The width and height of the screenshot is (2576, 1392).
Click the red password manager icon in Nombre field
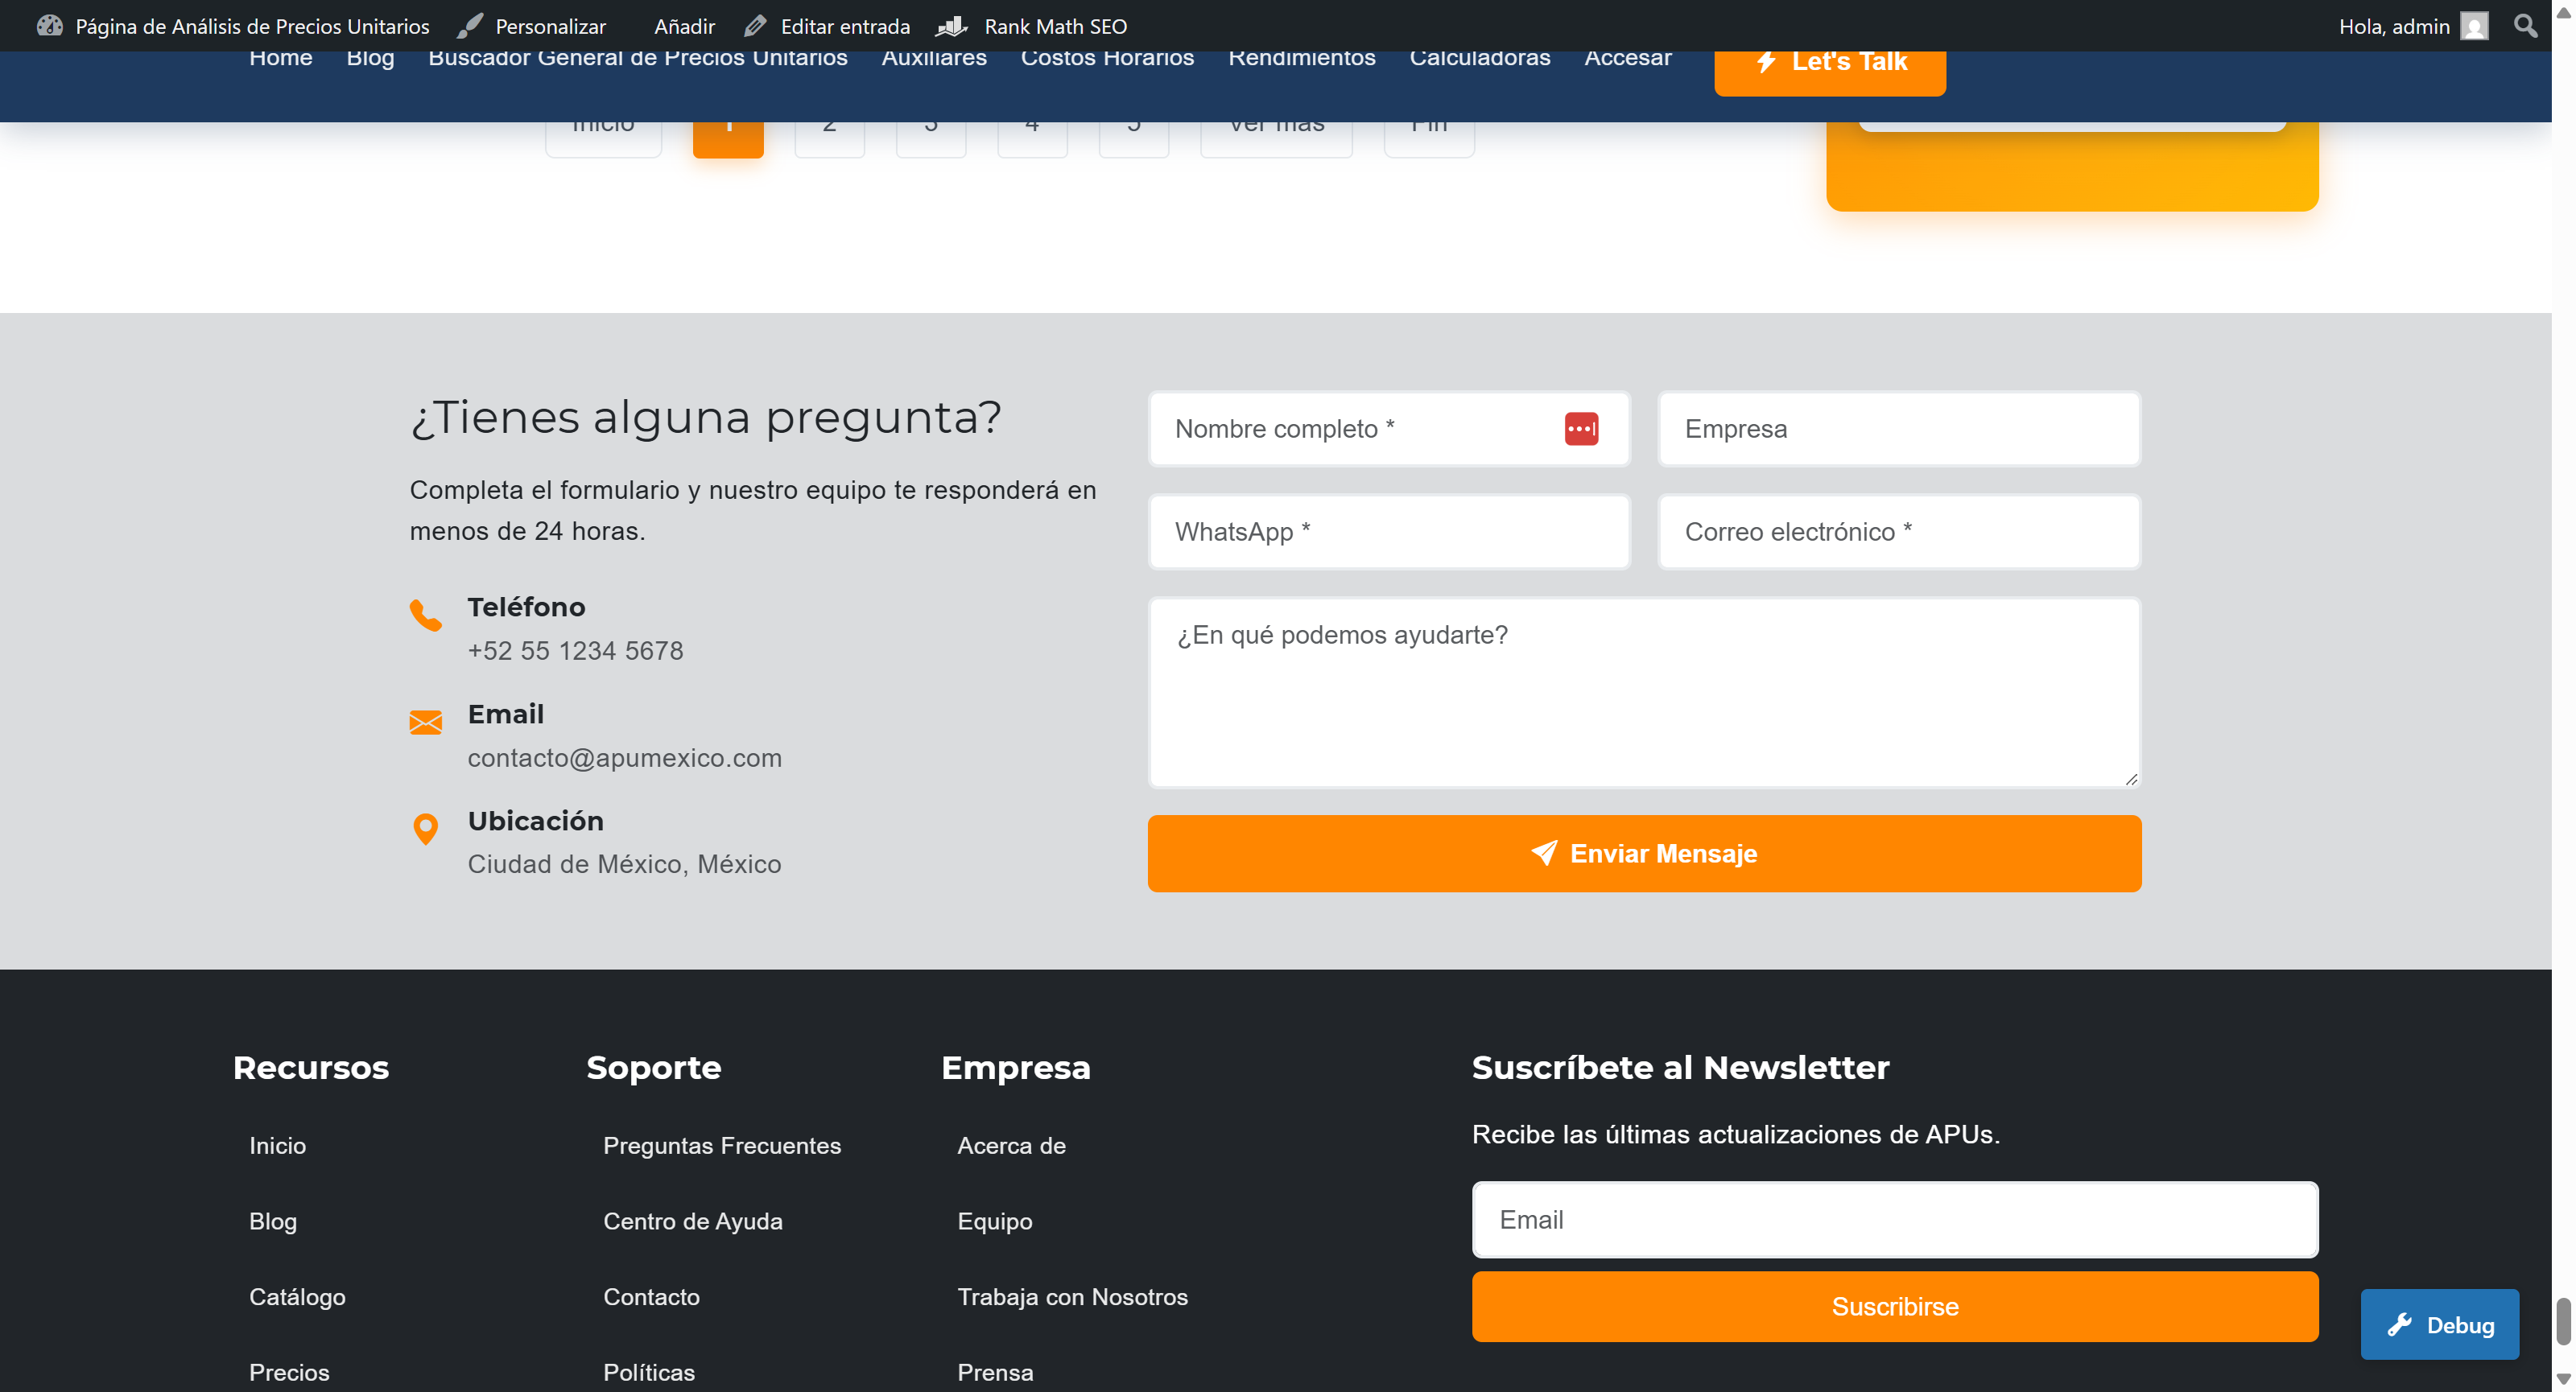1581,429
